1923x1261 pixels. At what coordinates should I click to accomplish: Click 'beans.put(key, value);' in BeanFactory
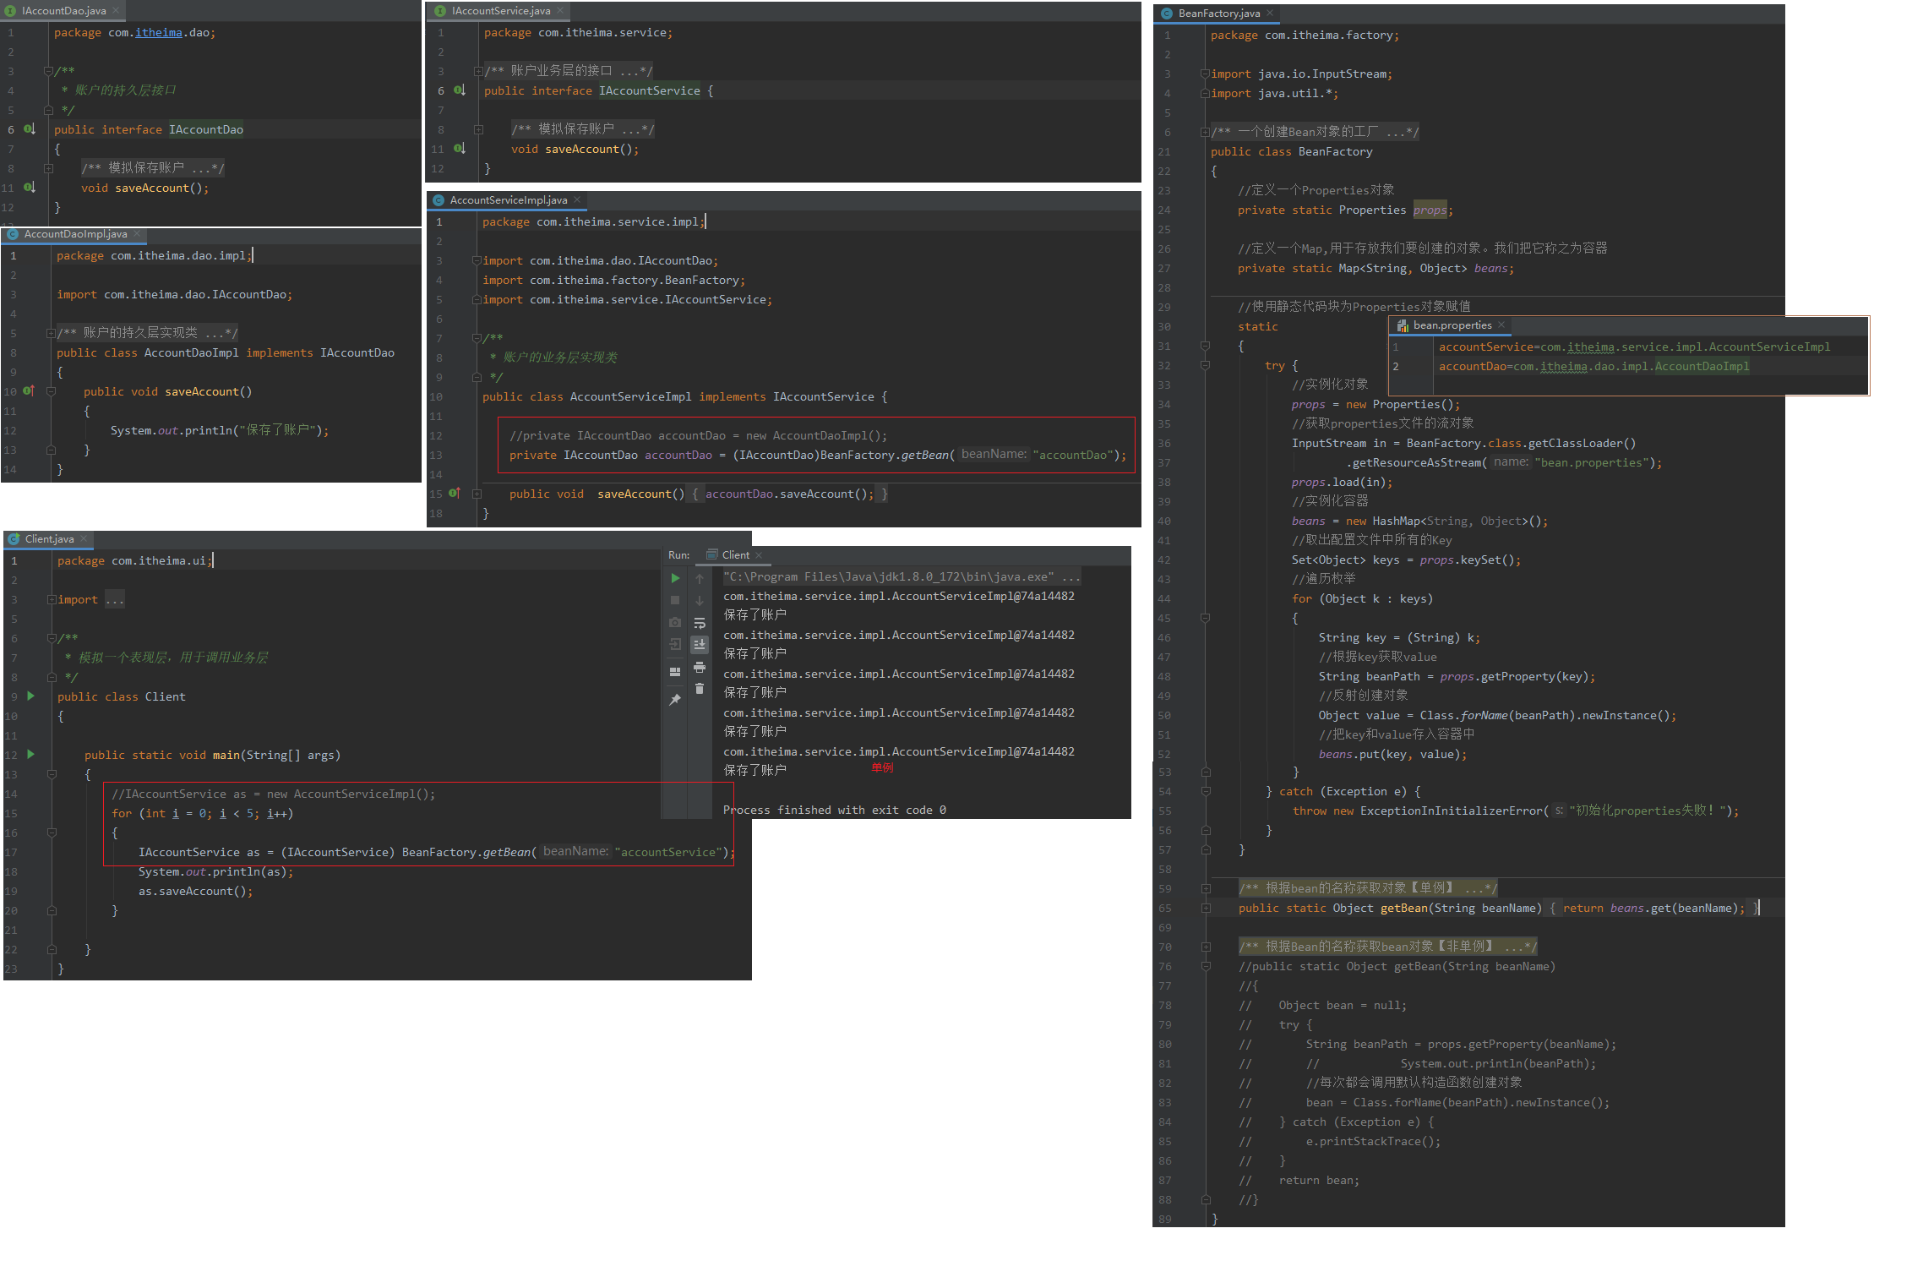1393,754
